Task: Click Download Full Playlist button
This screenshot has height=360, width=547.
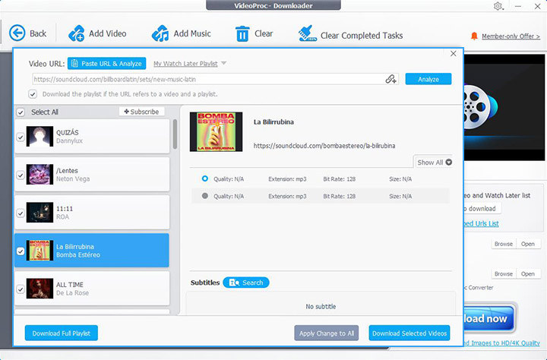Action: [x=62, y=333]
